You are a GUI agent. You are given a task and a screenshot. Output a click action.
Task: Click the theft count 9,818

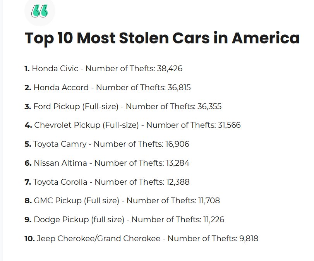click(x=249, y=239)
